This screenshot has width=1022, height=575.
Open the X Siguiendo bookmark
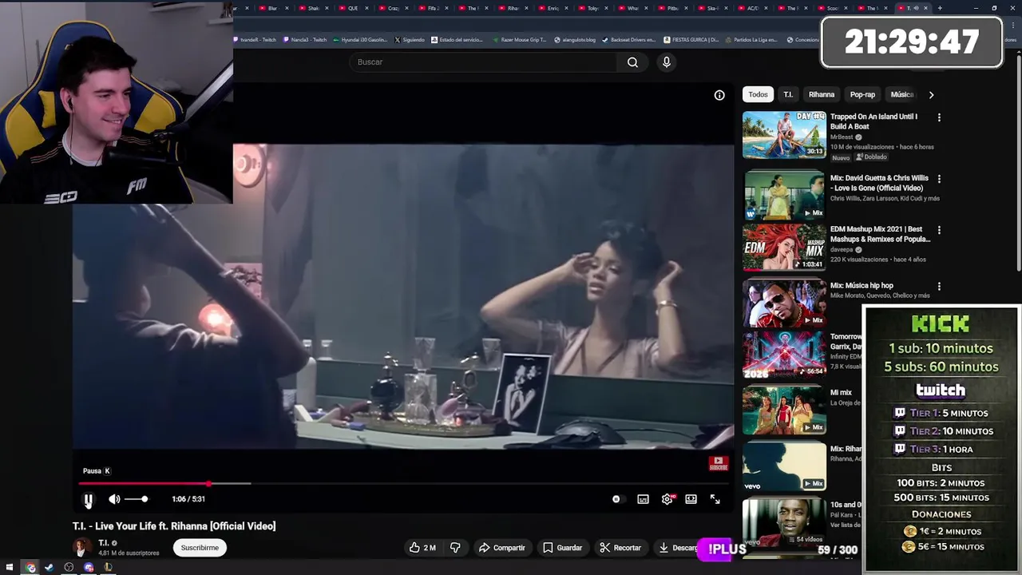[x=410, y=40]
